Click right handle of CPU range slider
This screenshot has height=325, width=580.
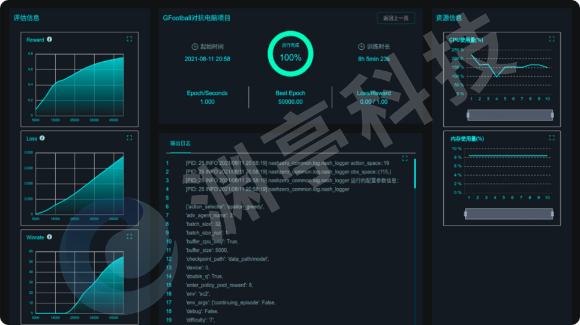click(x=552, y=115)
